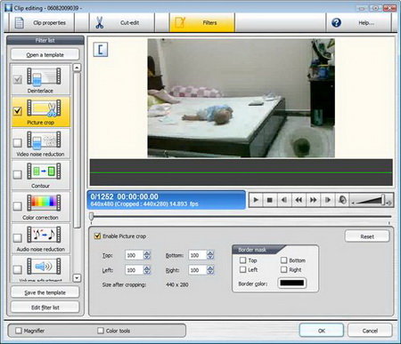The height and width of the screenshot is (344, 401).
Task: Uncheck the Picture crop filter checkbox
Action: [18, 111]
